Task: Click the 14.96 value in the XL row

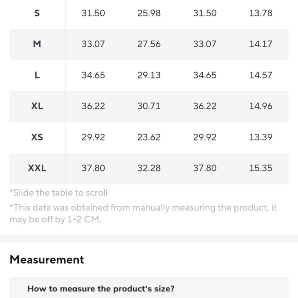Action: pyautogui.click(x=261, y=106)
